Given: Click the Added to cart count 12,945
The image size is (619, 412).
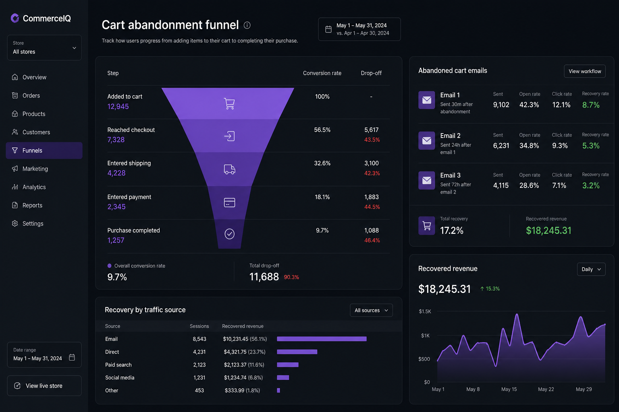Looking at the screenshot, I should click(118, 107).
